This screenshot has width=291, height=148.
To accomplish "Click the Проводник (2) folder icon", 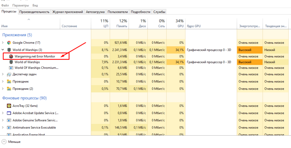I will click(9, 89).
